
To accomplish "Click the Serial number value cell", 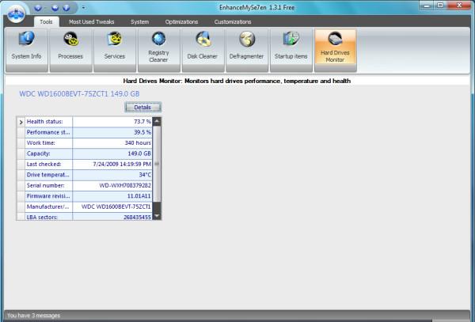I will tap(112, 184).
